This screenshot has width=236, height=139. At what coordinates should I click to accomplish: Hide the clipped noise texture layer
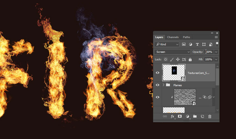(157, 97)
